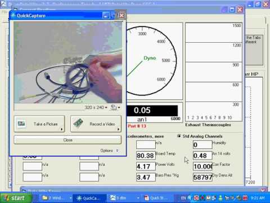The width and height of the screenshot is (270, 203).
Task: Click the black 0.05 digital readout
Action: tap(152, 111)
